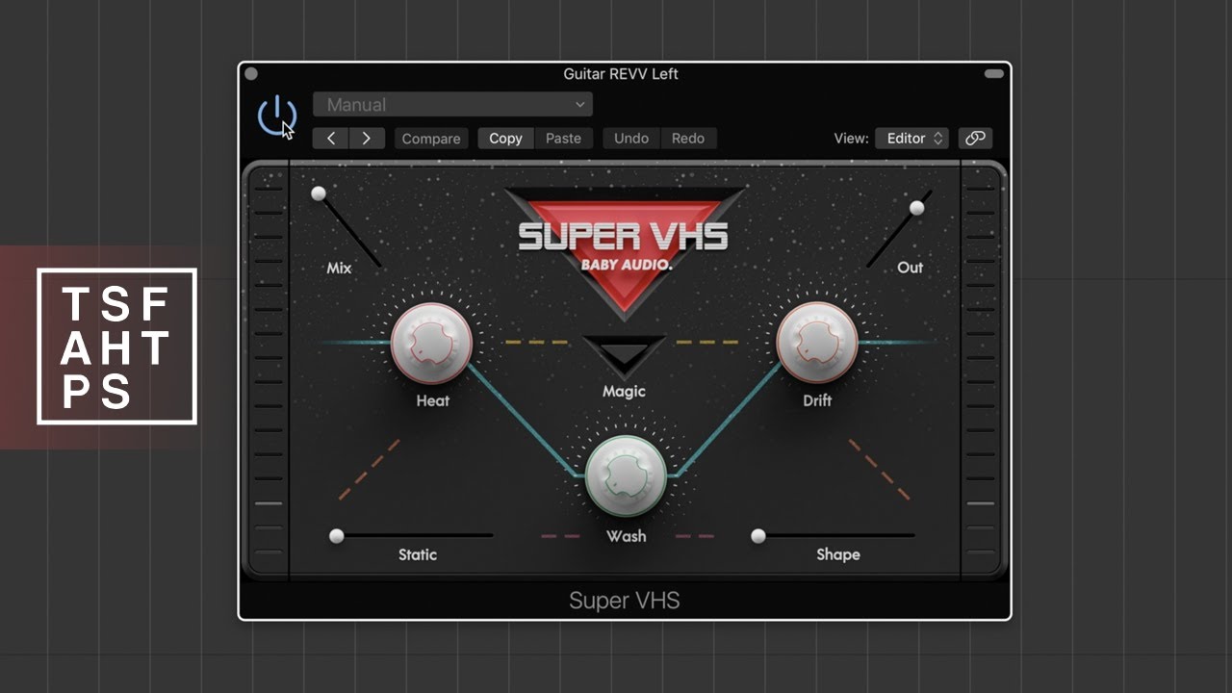Close the plugin window with top-left dot

tap(251, 73)
